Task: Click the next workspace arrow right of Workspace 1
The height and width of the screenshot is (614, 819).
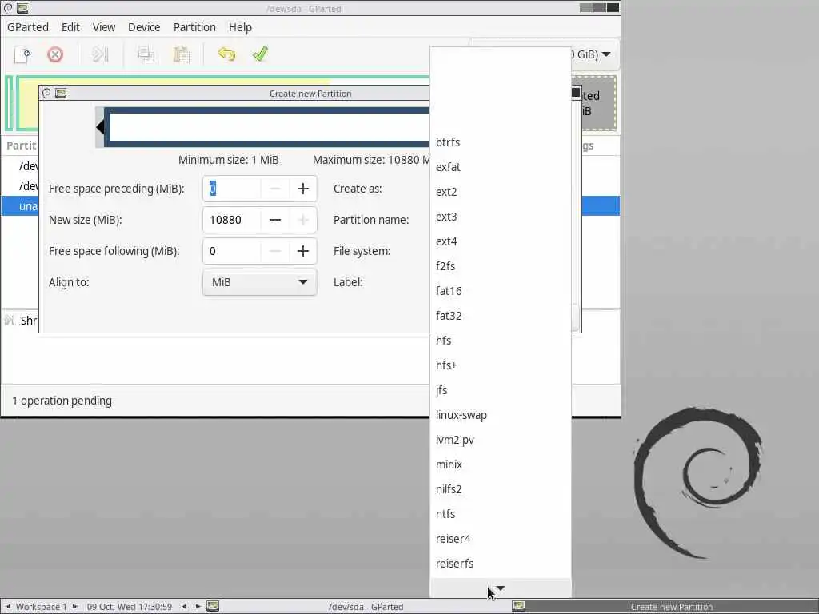Action: (x=74, y=607)
